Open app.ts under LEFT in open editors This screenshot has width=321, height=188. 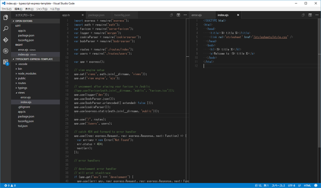pyautogui.click(x=35, y=31)
